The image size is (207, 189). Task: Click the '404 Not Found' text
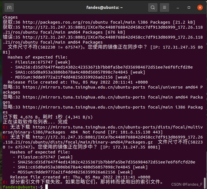click(x=88, y=132)
